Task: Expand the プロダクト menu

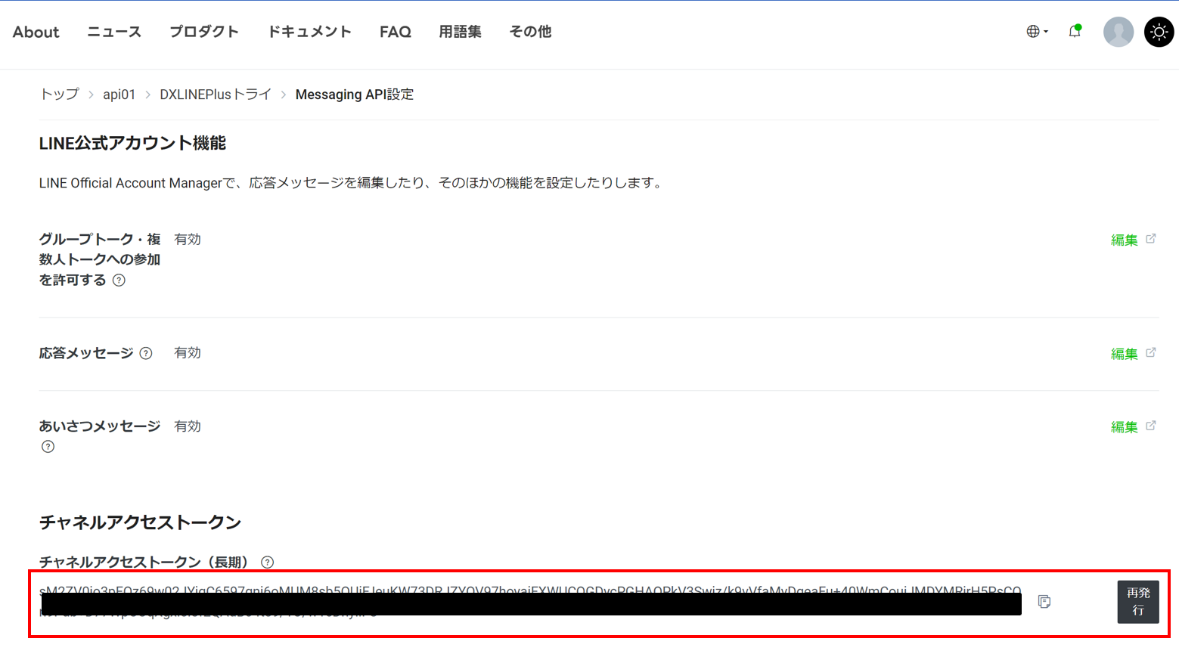Action: pyautogui.click(x=204, y=32)
